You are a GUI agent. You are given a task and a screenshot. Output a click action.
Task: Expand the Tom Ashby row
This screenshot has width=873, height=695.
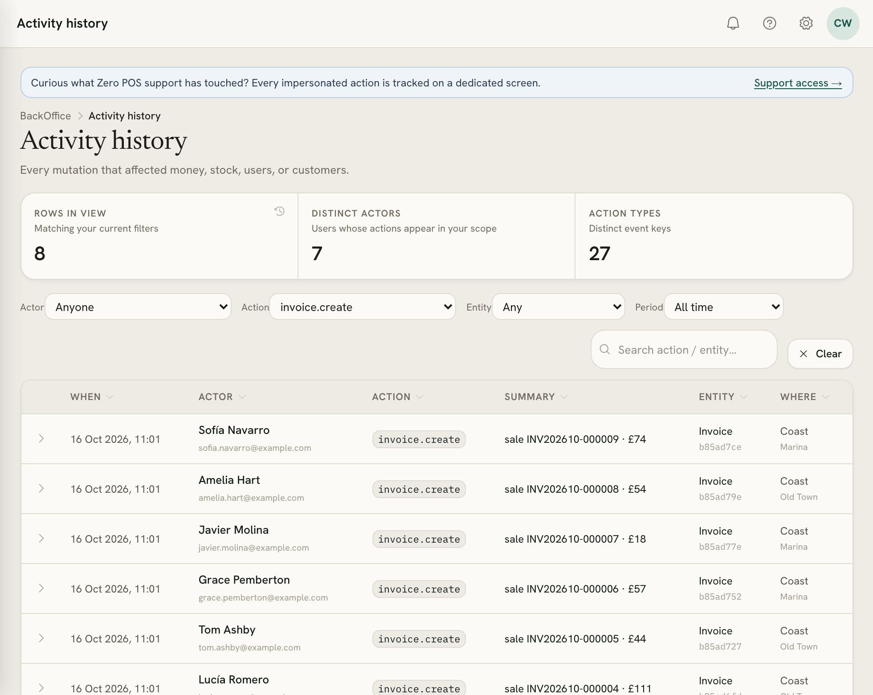point(41,638)
